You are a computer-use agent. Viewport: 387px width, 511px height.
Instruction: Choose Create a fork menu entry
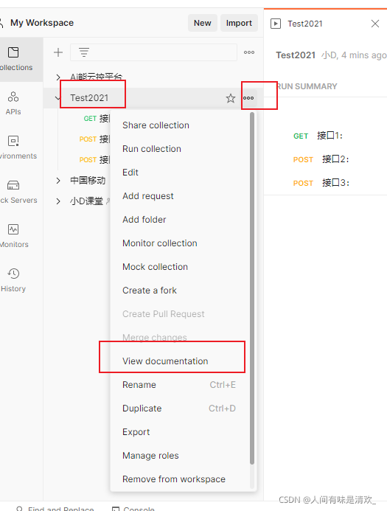[150, 291]
